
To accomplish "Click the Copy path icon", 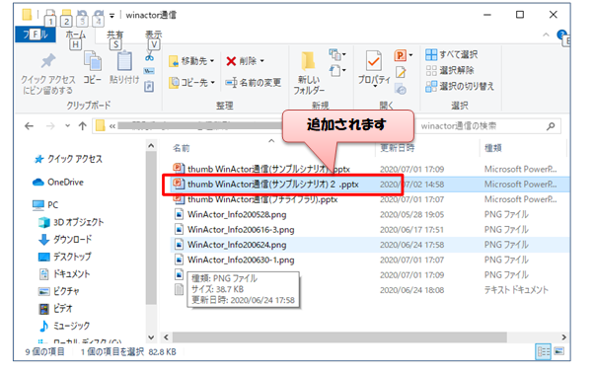I will tap(149, 71).
